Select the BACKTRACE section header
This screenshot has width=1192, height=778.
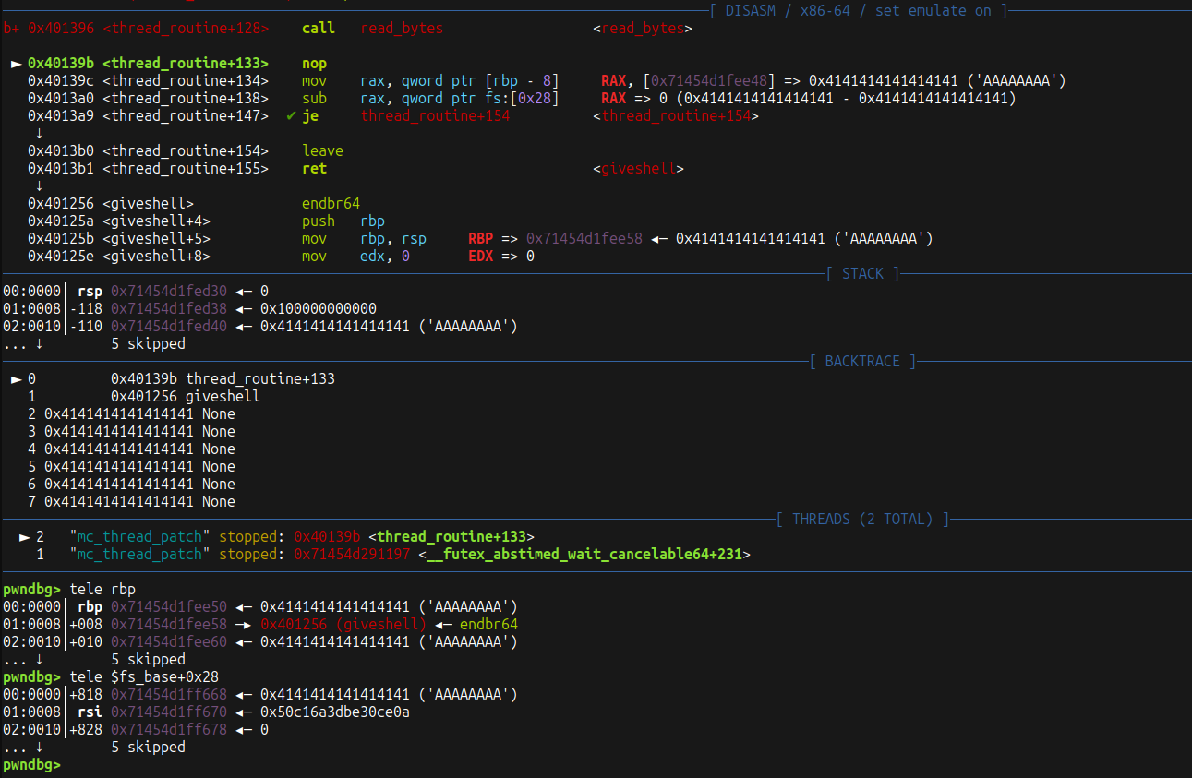coord(862,362)
